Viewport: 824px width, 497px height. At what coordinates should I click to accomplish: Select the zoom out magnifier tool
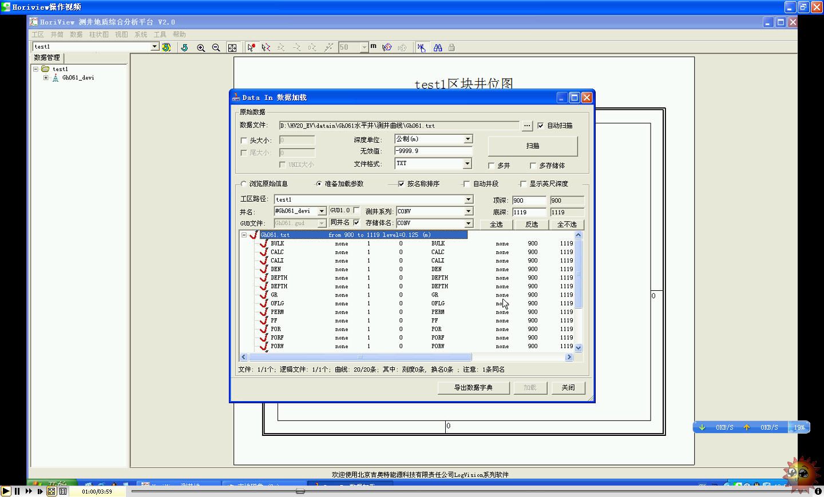216,47
